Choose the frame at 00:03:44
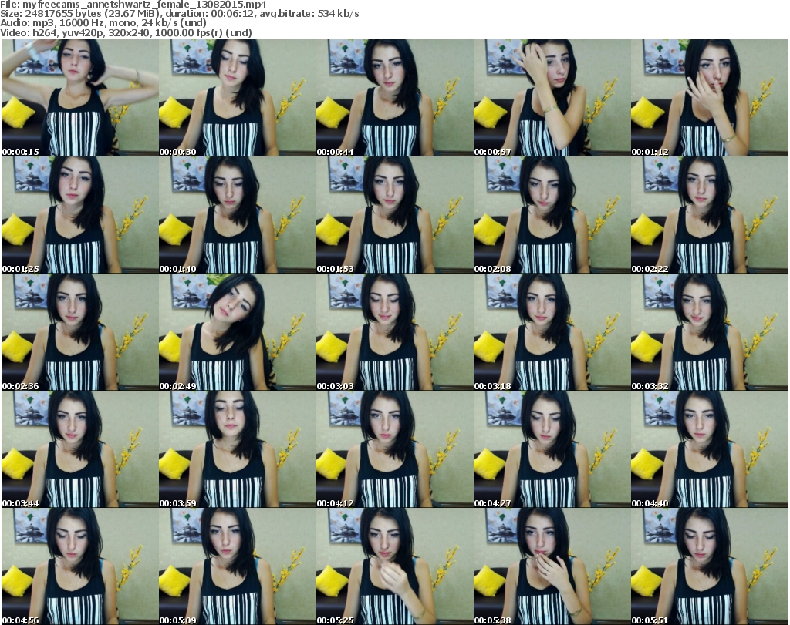The width and height of the screenshot is (790, 625). point(80,449)
